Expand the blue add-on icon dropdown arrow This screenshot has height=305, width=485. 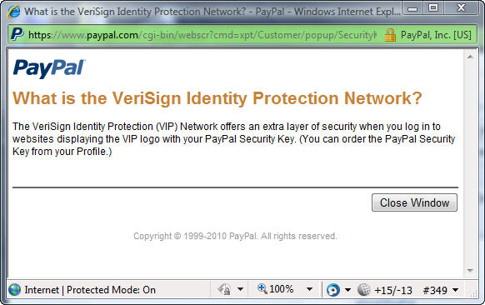coord(347,290)
